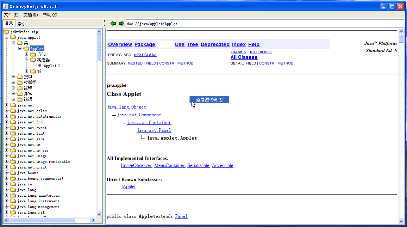This screenshot has width=407, height=227.
Task: Follow the Panel link in class declaration
Action: tap(181, 216)
